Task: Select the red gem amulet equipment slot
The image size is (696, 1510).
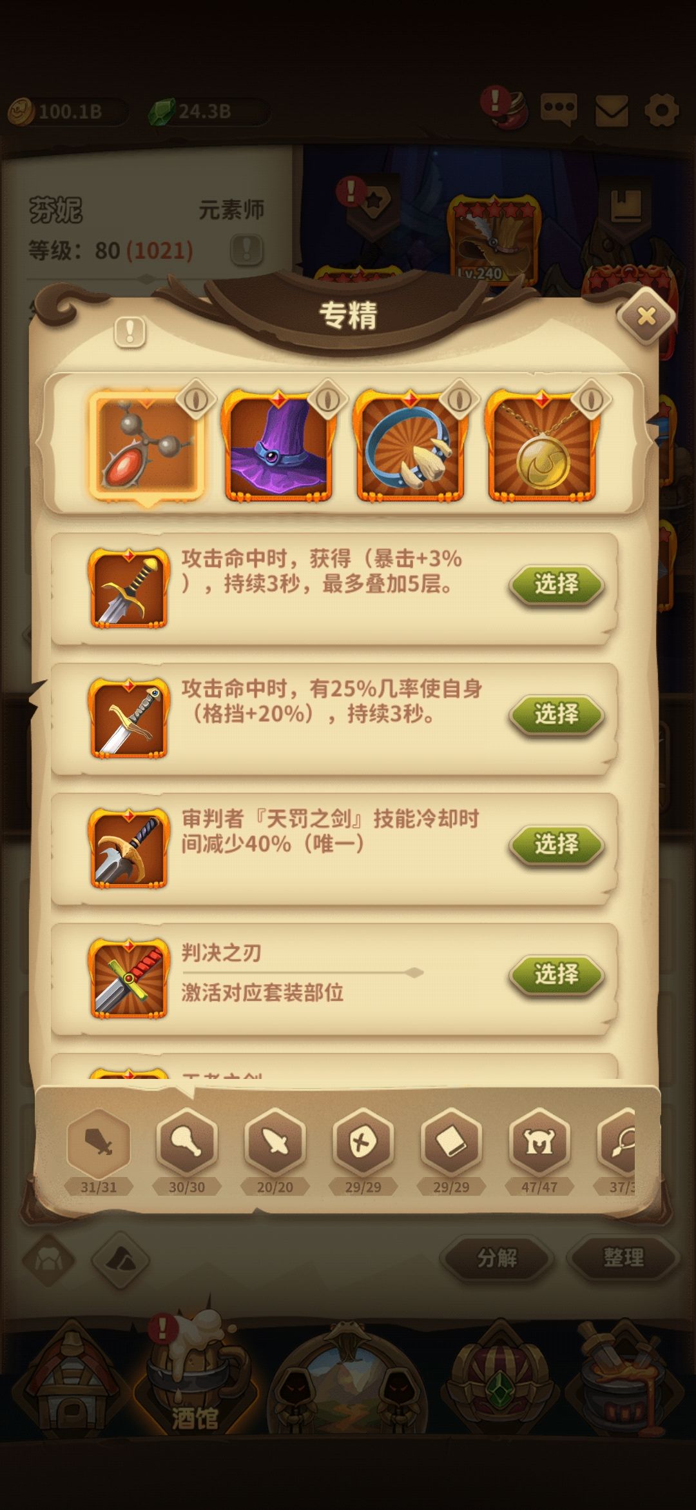Action: coord(147,446)
